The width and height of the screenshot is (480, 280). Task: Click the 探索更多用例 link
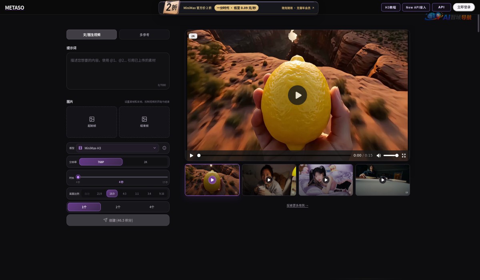pyautogui.click(x=298, y=206)
